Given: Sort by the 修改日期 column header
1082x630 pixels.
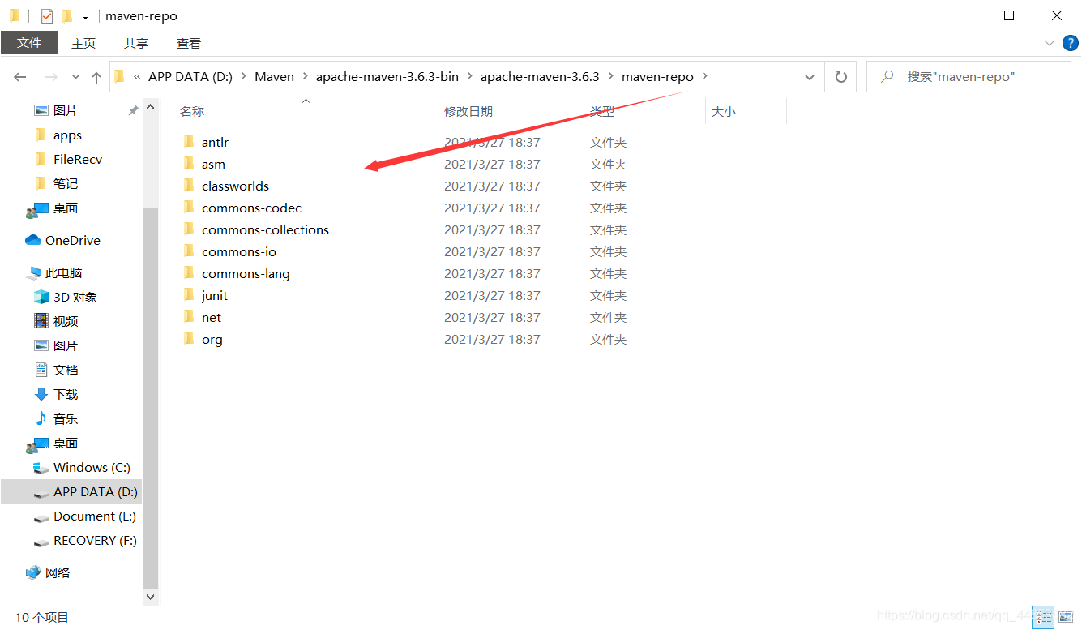Looking at the screenshot, I should point(468,111).
